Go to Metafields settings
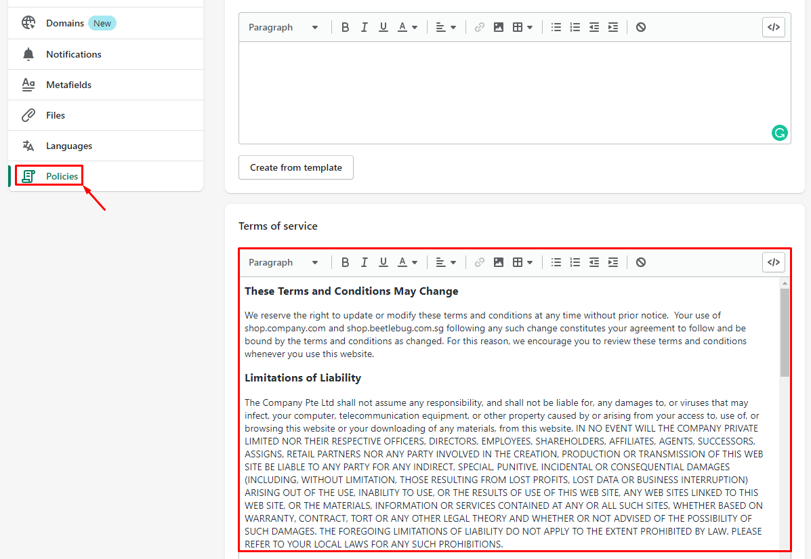The image size is (811, 559). 68,85
